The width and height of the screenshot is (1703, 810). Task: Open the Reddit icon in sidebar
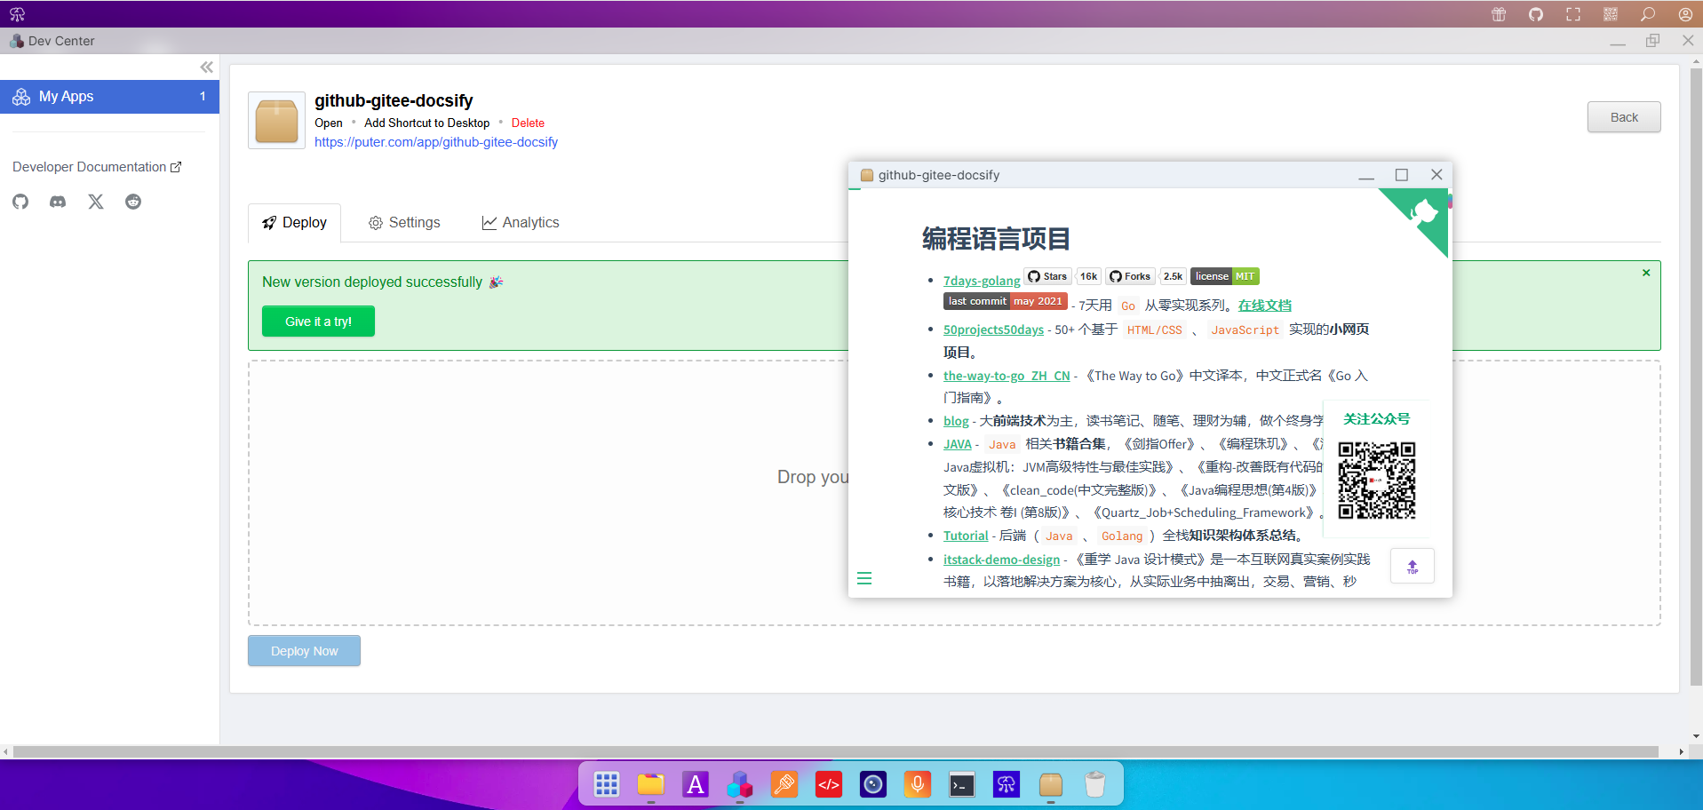[x=133, y=202]
